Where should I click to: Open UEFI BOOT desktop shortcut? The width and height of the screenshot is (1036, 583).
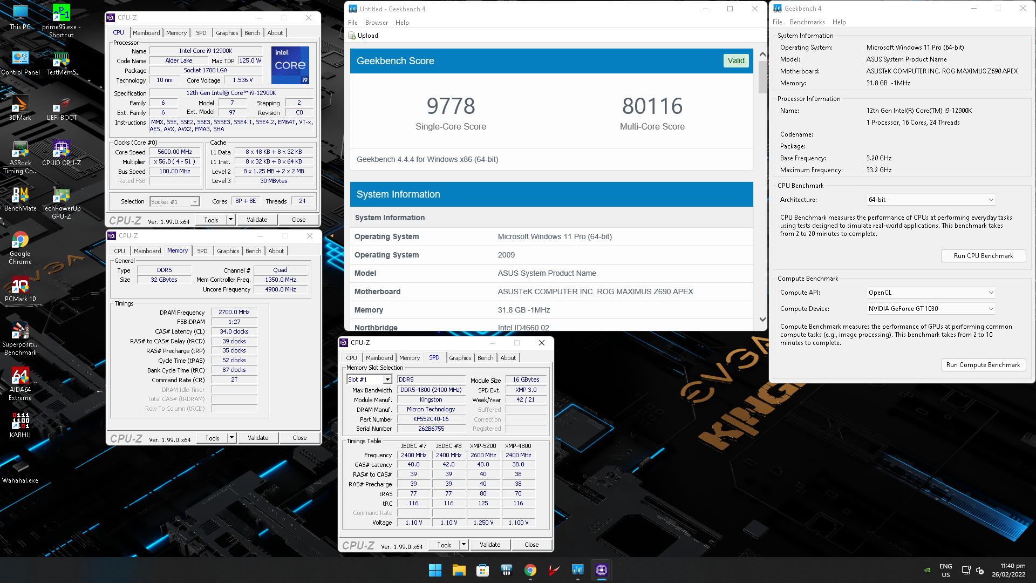[x=61, y=108]
